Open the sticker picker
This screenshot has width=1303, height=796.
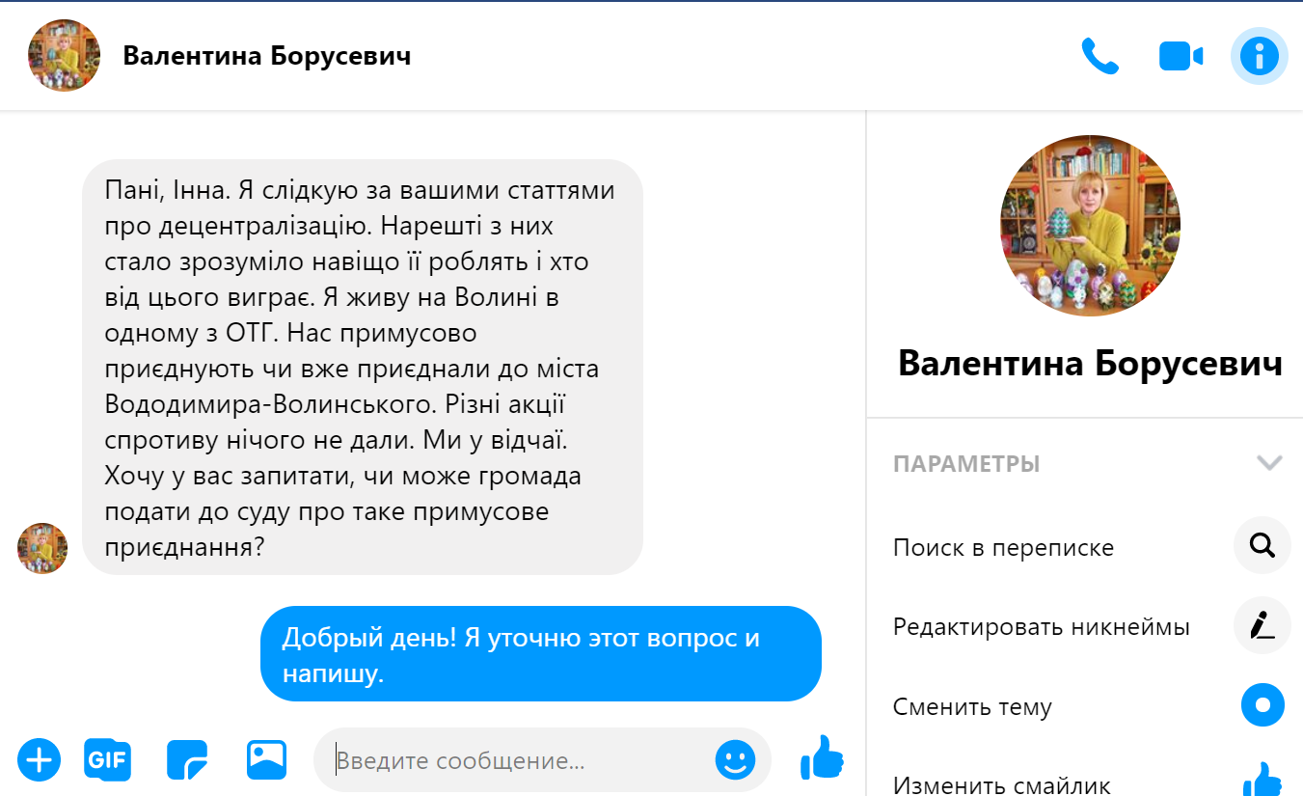tap(187, 760)
